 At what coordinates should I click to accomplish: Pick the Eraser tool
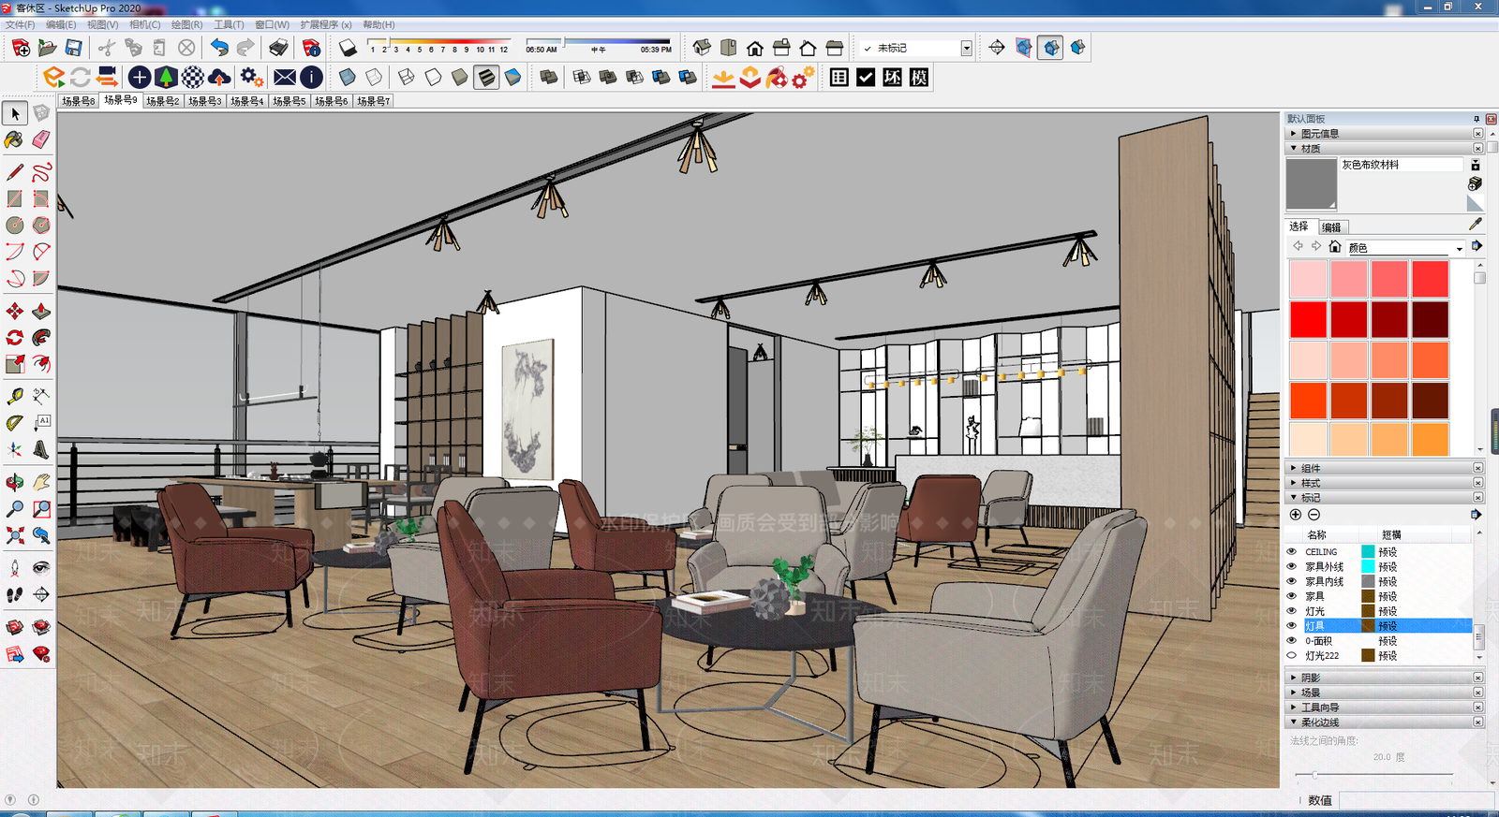(41, 140)
